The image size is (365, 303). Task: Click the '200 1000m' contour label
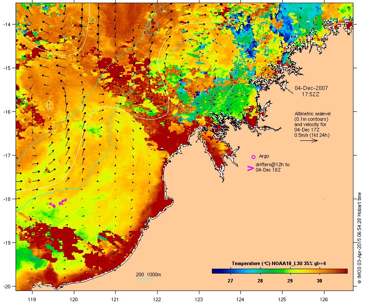point(148,274)
